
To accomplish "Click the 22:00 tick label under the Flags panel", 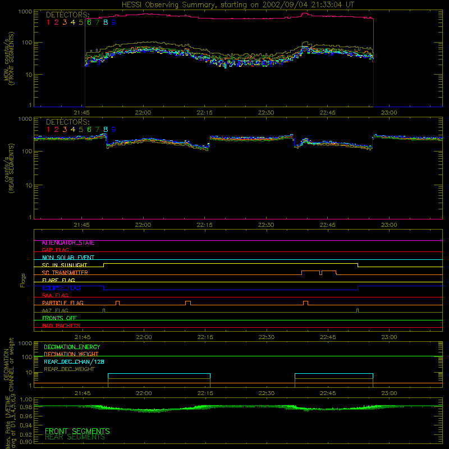I will [x=144, y=337].
